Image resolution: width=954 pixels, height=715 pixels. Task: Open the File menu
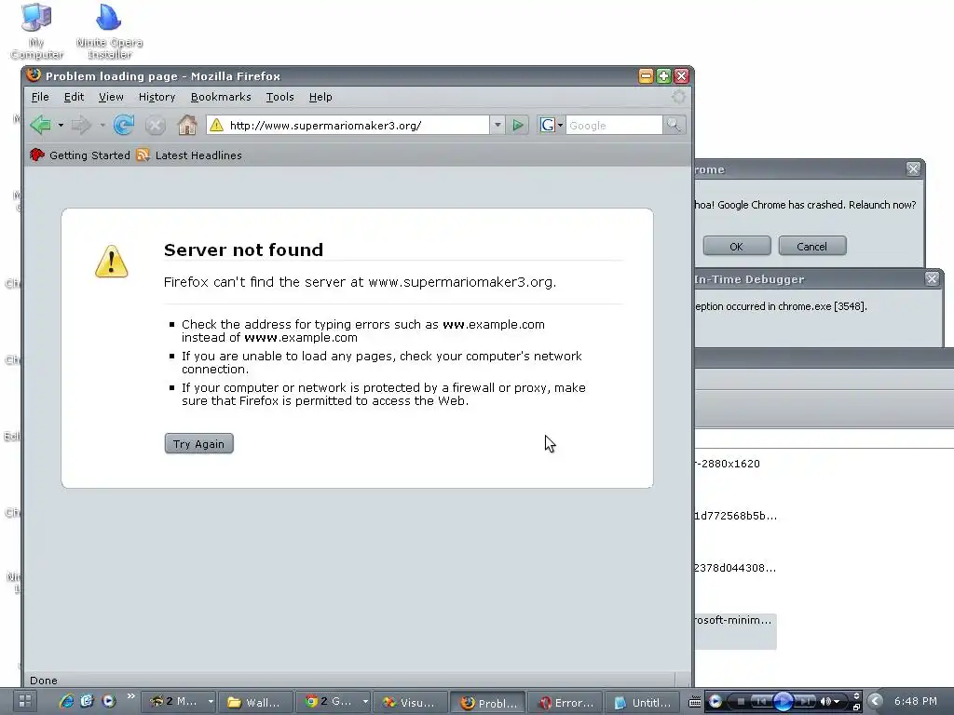(40, 97)
